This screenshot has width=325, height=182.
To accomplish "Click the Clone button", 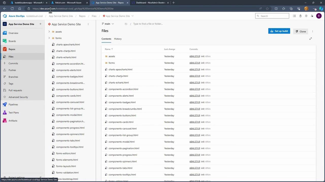I will click(301, 31).
